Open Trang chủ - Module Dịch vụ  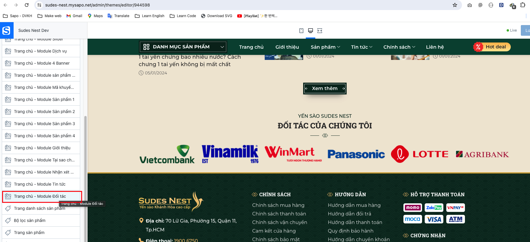point(41,51)
